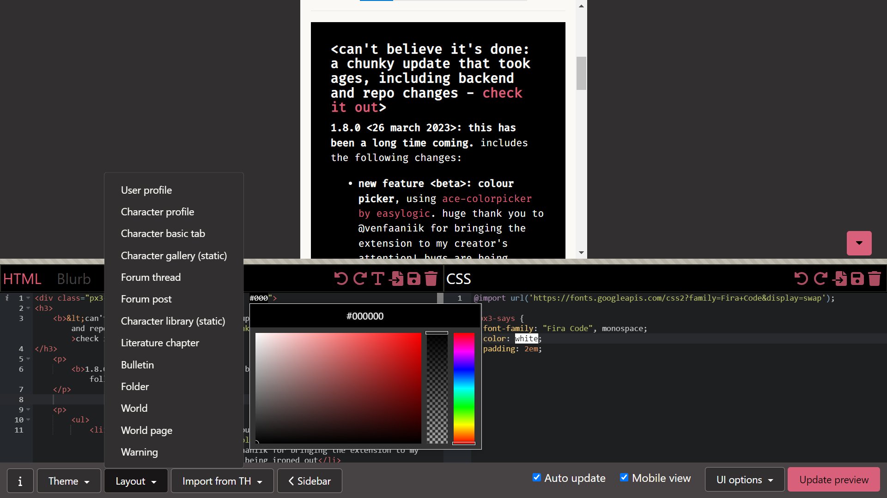Enable the Auto update checkbox

[x=536, y=478]
